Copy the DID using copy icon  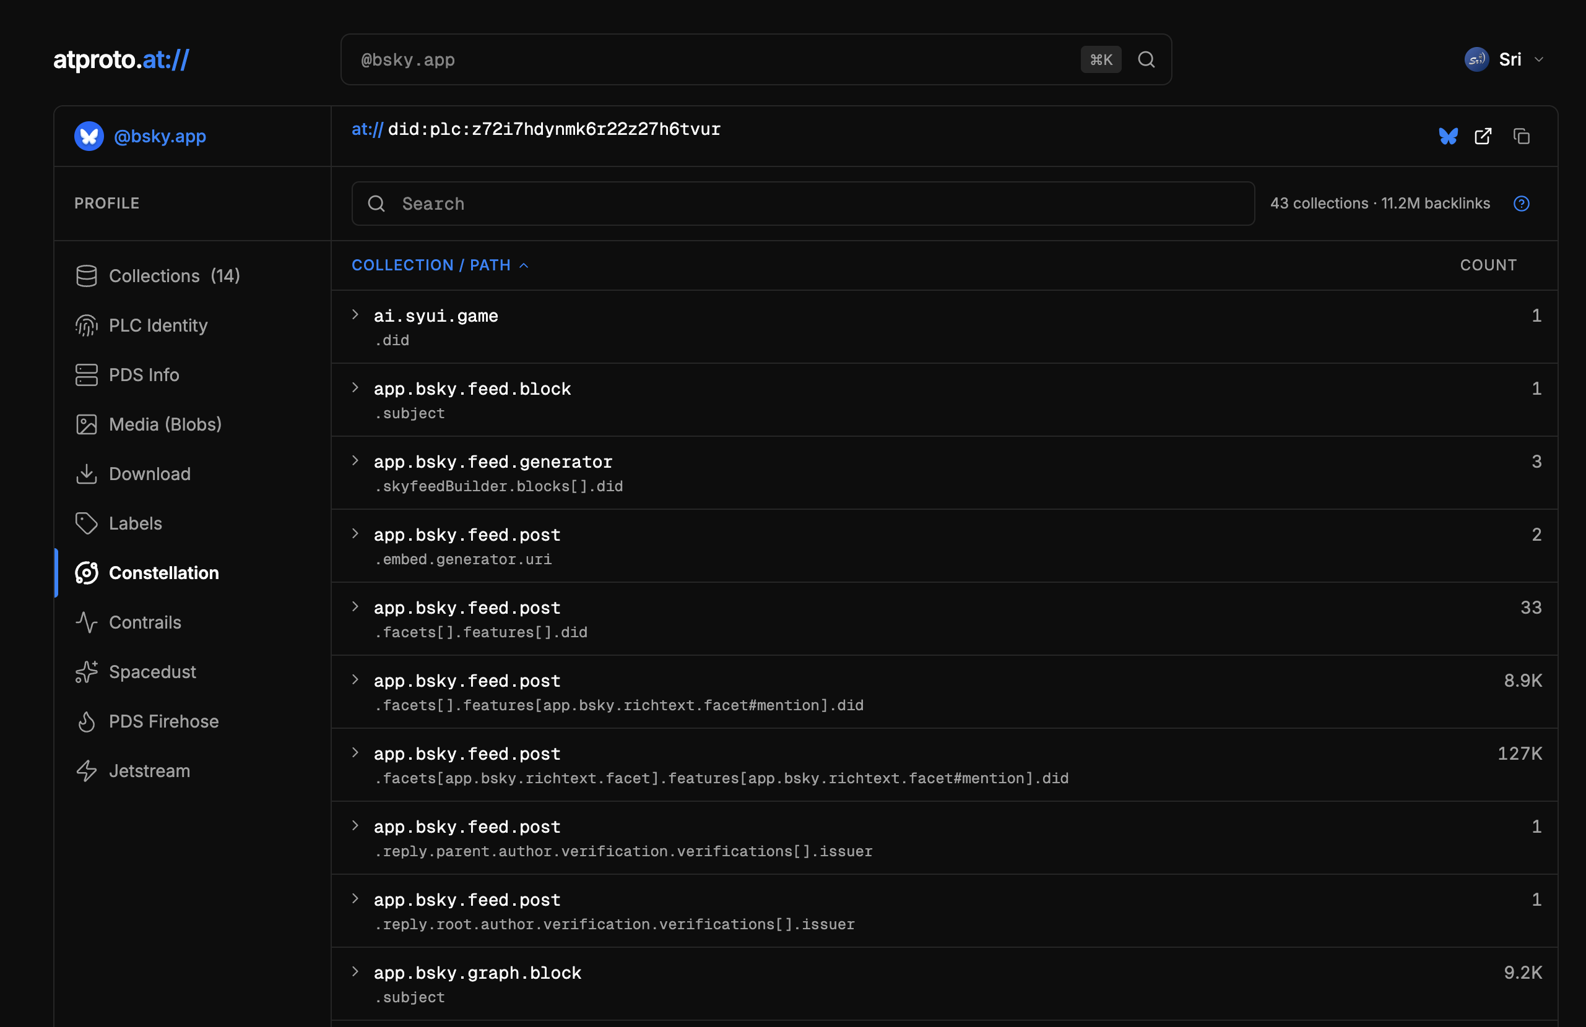[1522, 136]
